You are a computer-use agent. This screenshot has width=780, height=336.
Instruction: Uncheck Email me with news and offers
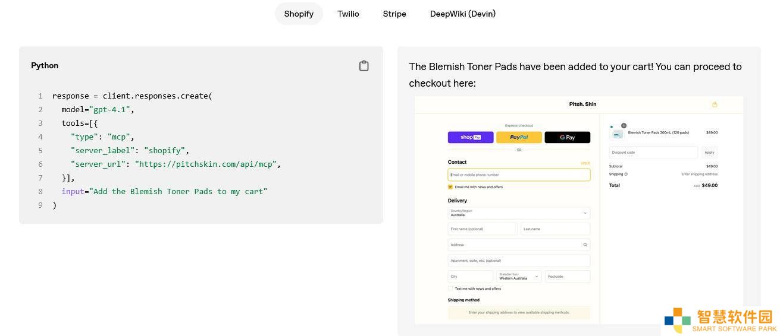pyautogui.click(x=450, y=187)
